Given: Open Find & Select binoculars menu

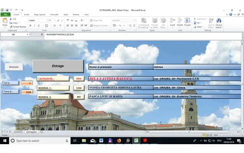Looking at the screenshot, I should tap(219, 23).
